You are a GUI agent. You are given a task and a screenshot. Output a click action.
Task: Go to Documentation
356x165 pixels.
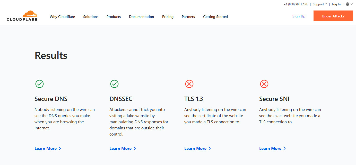point(141,17)
